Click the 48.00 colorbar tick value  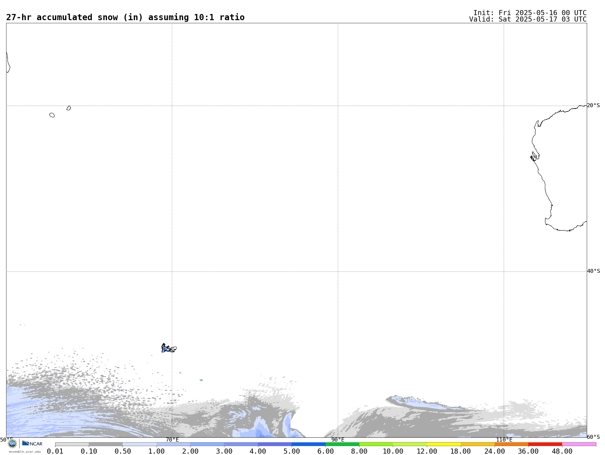[x=562, y=451]
